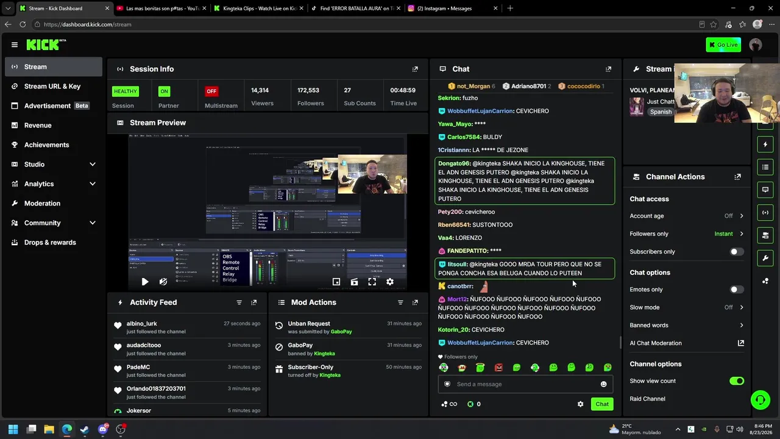
Task: Toggle Emotes only chat
Action: tap(737, 290)
